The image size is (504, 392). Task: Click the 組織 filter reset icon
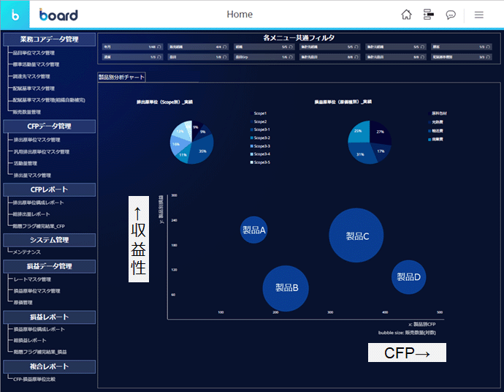click(291, 47)
